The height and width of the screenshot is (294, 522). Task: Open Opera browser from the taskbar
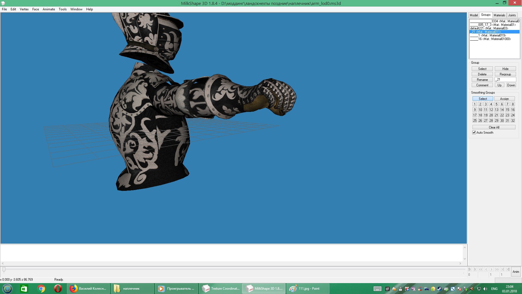pyautogui.click(x=58, y=289)
